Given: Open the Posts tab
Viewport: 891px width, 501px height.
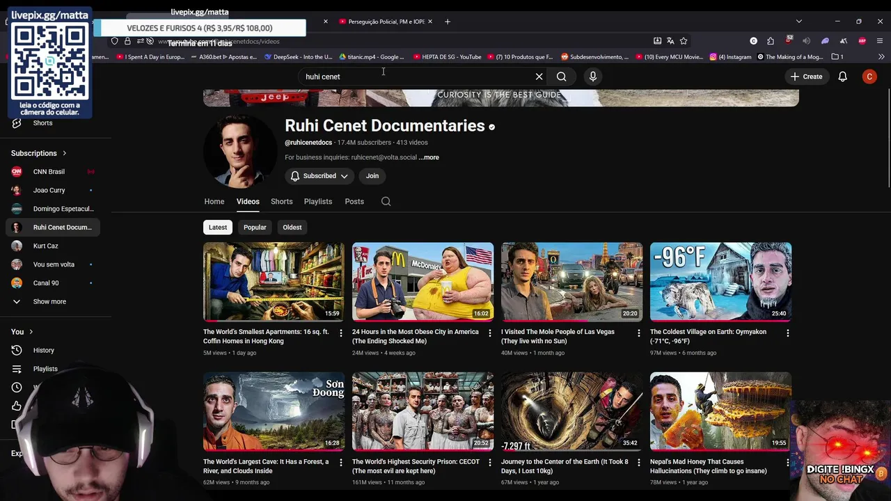Looking at the screenshot, I should [354, 202].
